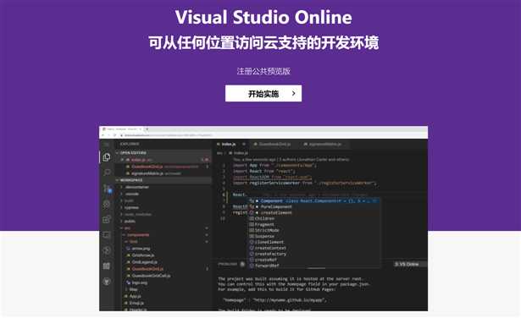Click the 注册公共预览版 text

(263, 71)
